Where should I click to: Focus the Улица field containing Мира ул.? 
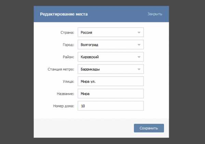pos(111,81)
